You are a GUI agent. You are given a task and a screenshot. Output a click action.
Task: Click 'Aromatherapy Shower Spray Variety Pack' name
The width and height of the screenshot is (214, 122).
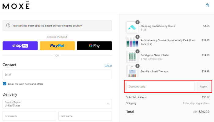(x=168, y=42)
